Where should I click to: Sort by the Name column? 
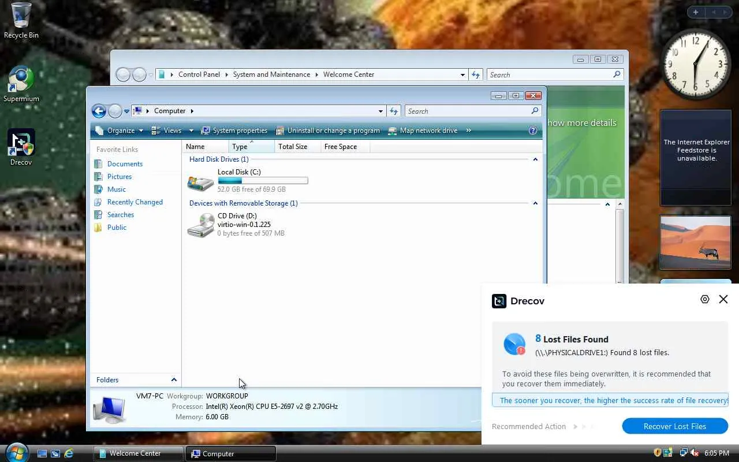(x=206, y=147)
